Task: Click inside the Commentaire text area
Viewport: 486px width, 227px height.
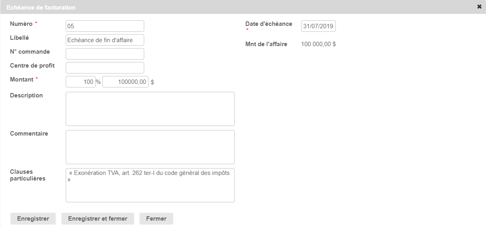Action: 150,147
